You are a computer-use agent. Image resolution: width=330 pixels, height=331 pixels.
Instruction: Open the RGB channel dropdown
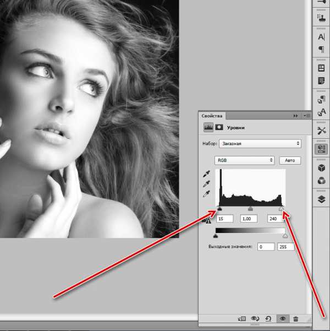(244, 160)
